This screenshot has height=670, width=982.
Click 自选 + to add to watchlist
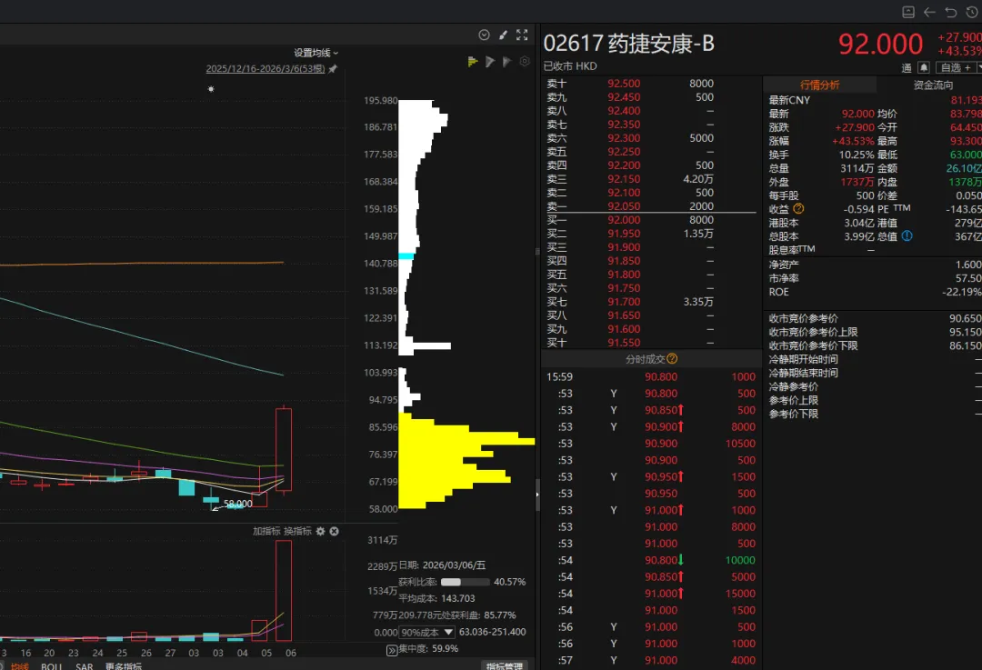click(954, 67)
